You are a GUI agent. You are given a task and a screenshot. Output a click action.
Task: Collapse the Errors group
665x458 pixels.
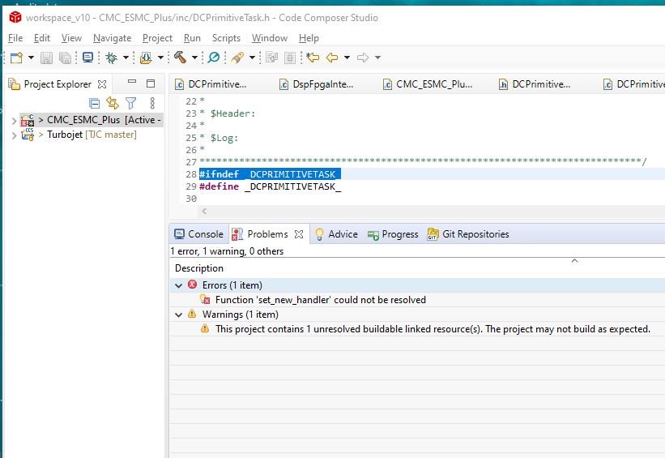pos(178,285)
